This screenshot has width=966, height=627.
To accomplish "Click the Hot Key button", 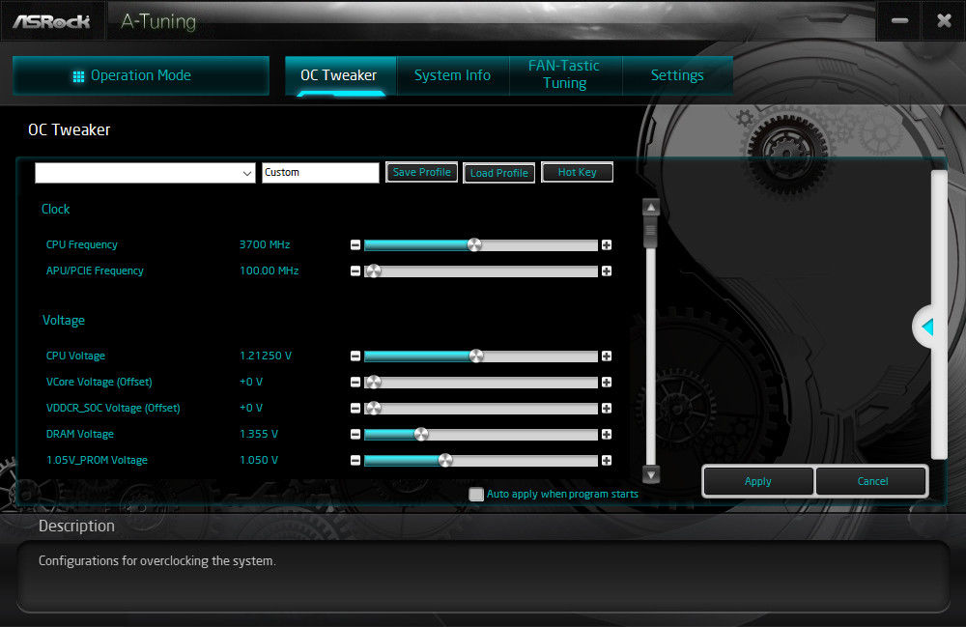I will (x=578, y=173).
